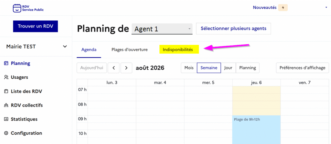Open the Liste des RDV clipboard icon
The width and height of the screenshot is (331, 144).
tap(6, 92)
